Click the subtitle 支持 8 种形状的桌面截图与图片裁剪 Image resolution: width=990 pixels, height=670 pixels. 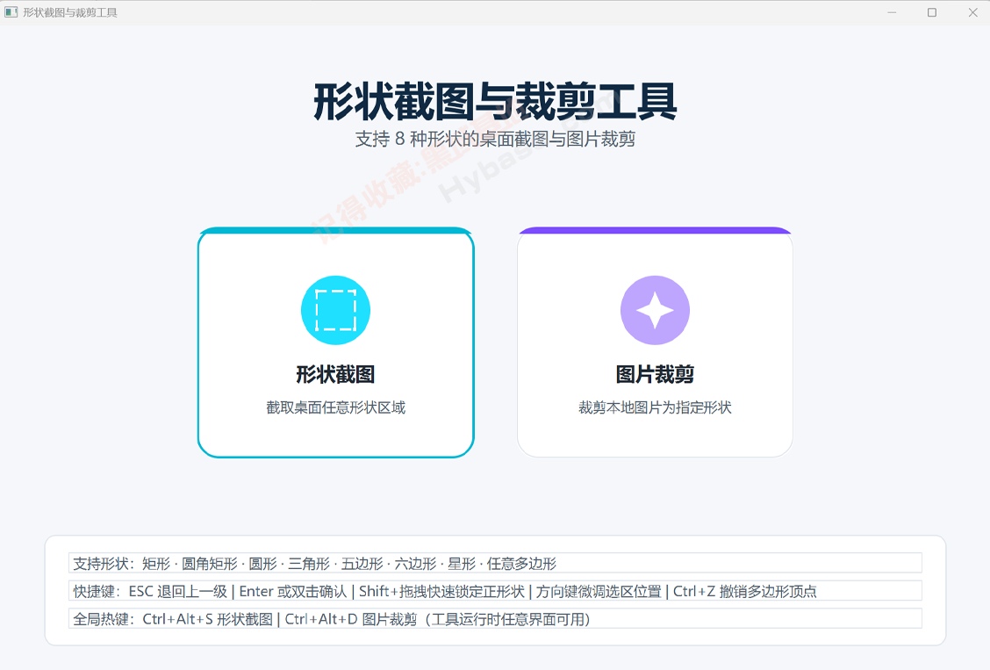[x=495, y=139]
